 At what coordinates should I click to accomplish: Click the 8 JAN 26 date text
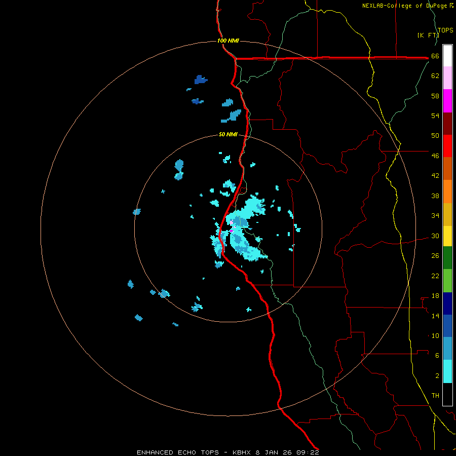pos(274,452)
